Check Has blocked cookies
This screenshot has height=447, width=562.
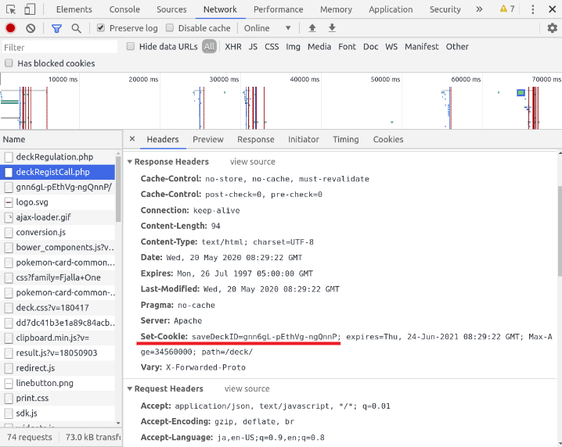coord(9,63)
